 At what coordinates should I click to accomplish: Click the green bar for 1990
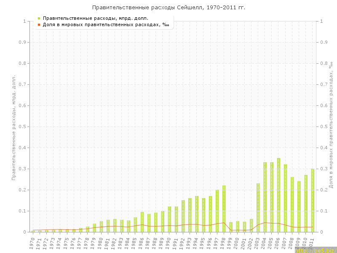tap(169, 219)
